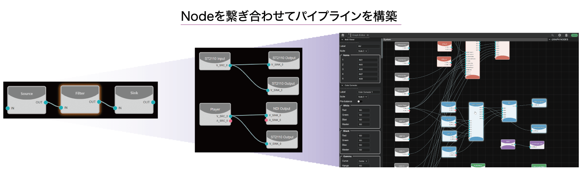Image resolution: width=582 pixels, height=177 pixels.
Task: Click the IN port of the Source node
Action: [x=7, y=108]
